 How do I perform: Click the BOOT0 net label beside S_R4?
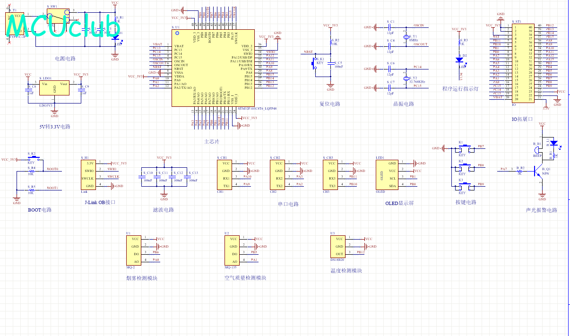point(52,169)
